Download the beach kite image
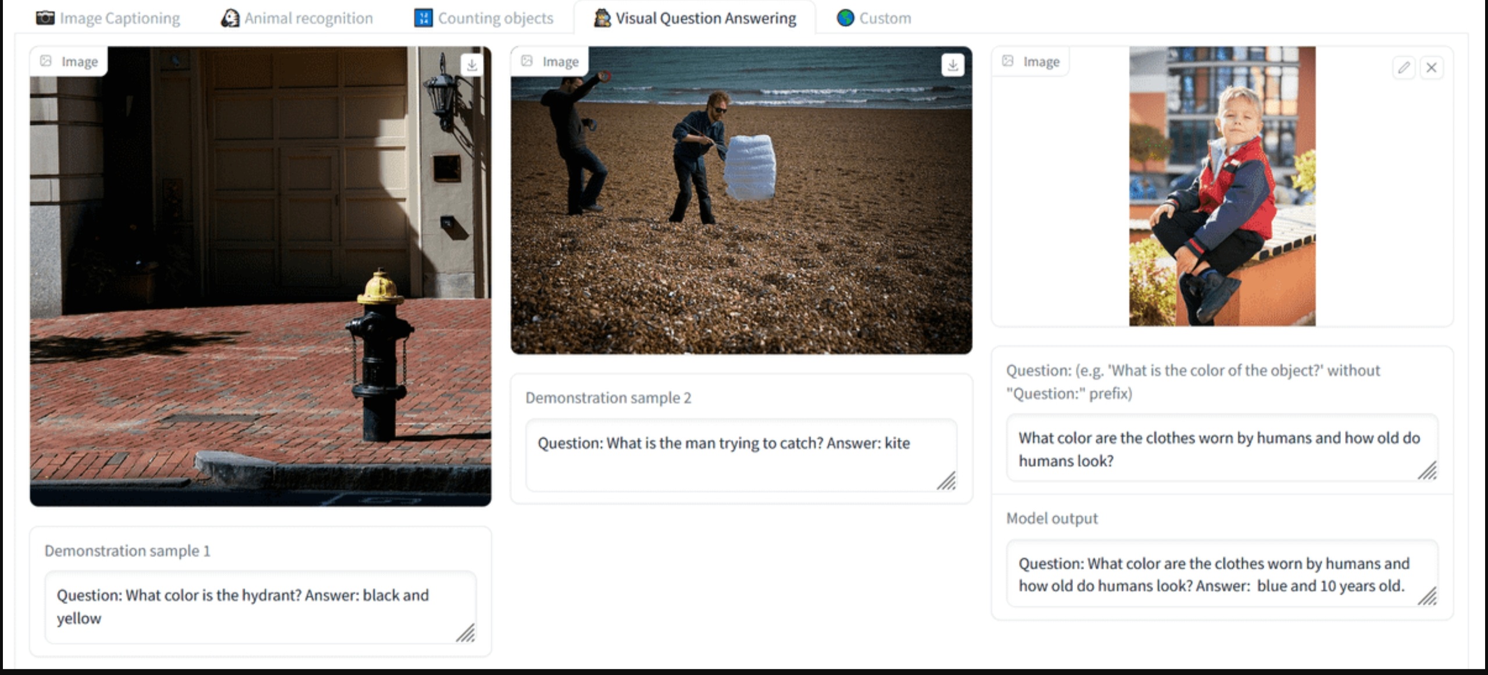1488x675 pixels. click(x=953, y=65)
